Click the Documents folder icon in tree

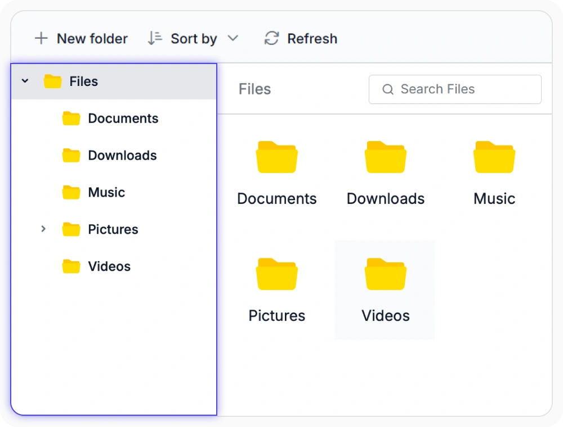[x=71, y=118]
